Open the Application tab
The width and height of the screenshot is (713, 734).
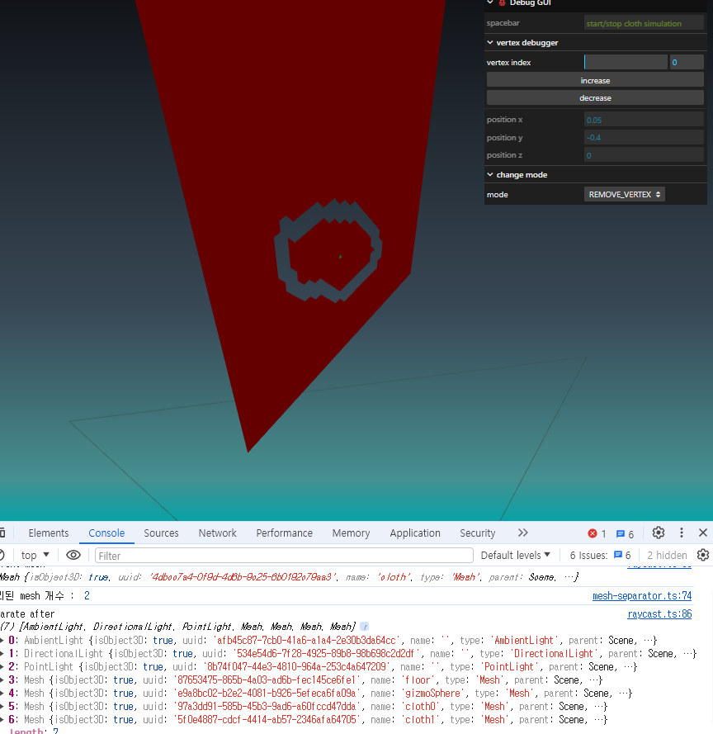click(415, 533)
